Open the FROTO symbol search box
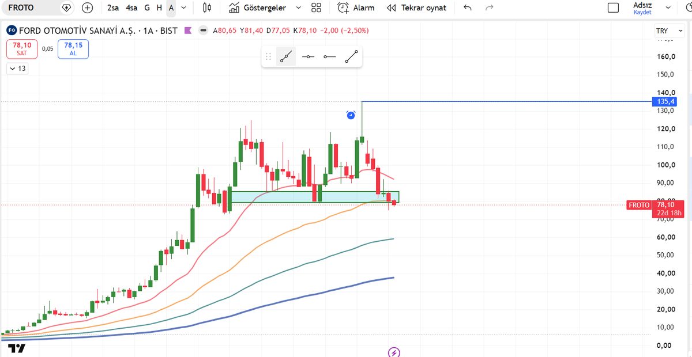This screenshot has height=357, width=692. (29, 8)
